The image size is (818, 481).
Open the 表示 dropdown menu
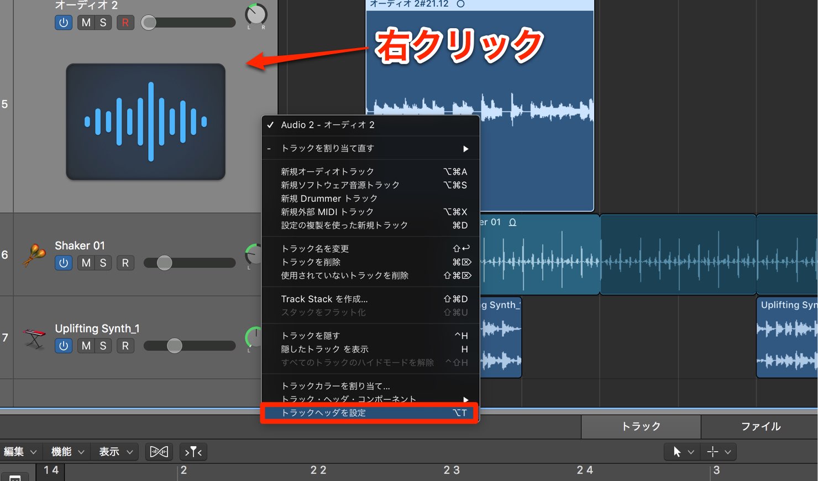click(116, 452)
